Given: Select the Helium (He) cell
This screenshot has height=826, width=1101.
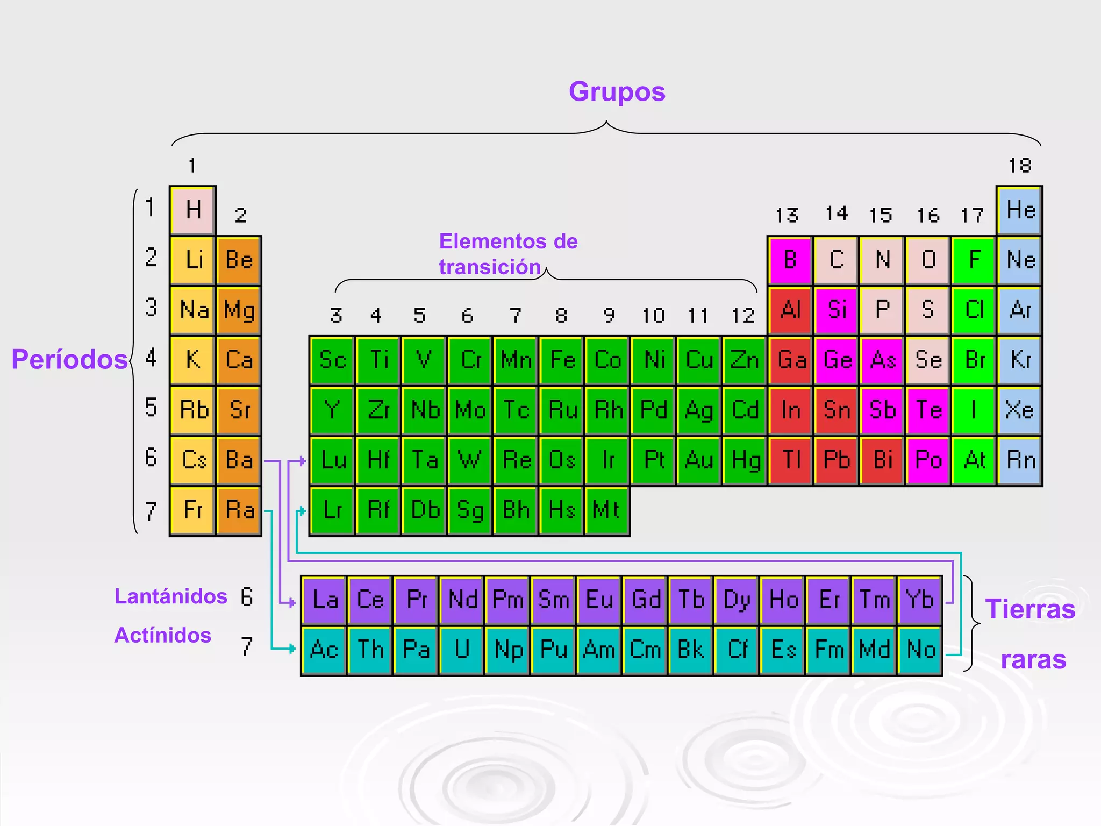Looking at the screenshot, I should click(1020, 210).
